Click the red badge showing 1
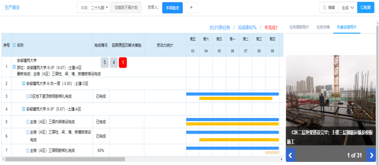The height and width of the screenshot is (165, 379). 123,63
